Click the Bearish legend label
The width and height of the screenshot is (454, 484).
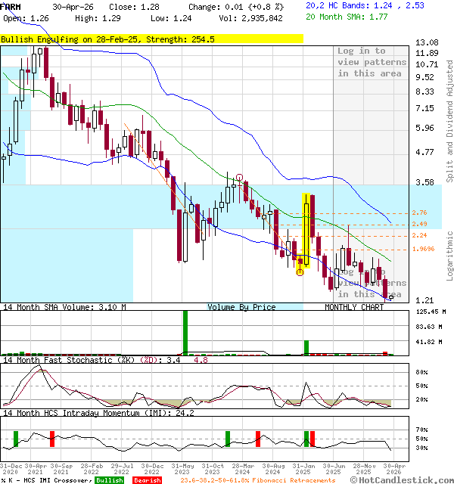148,480
